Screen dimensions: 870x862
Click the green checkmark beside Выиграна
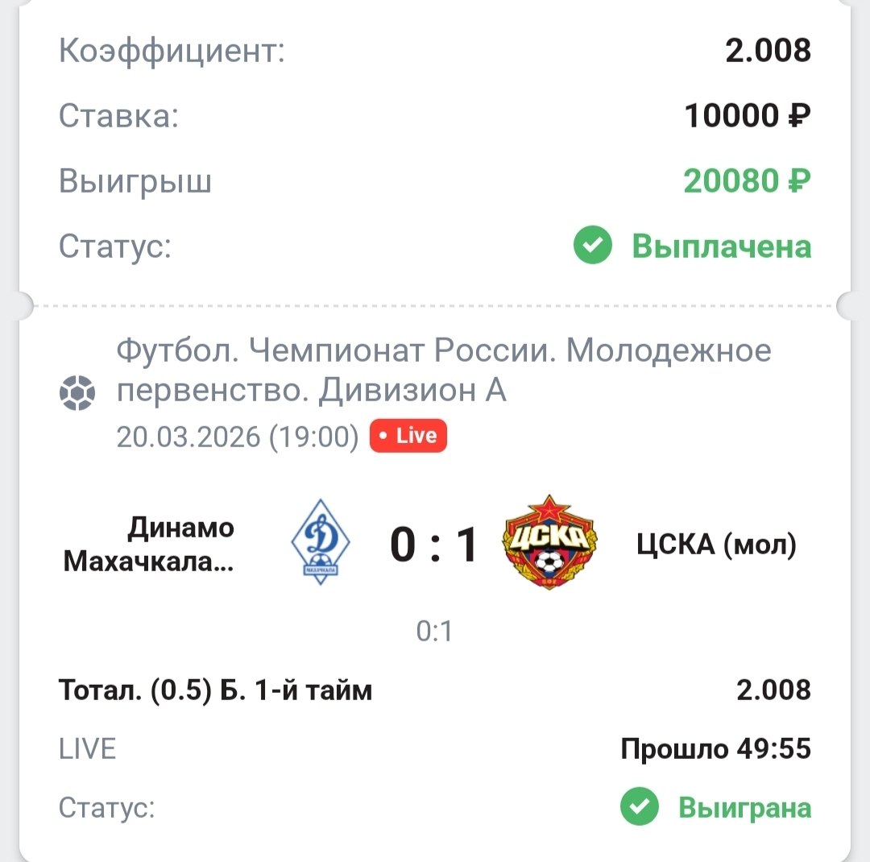[x=640, y=807]
